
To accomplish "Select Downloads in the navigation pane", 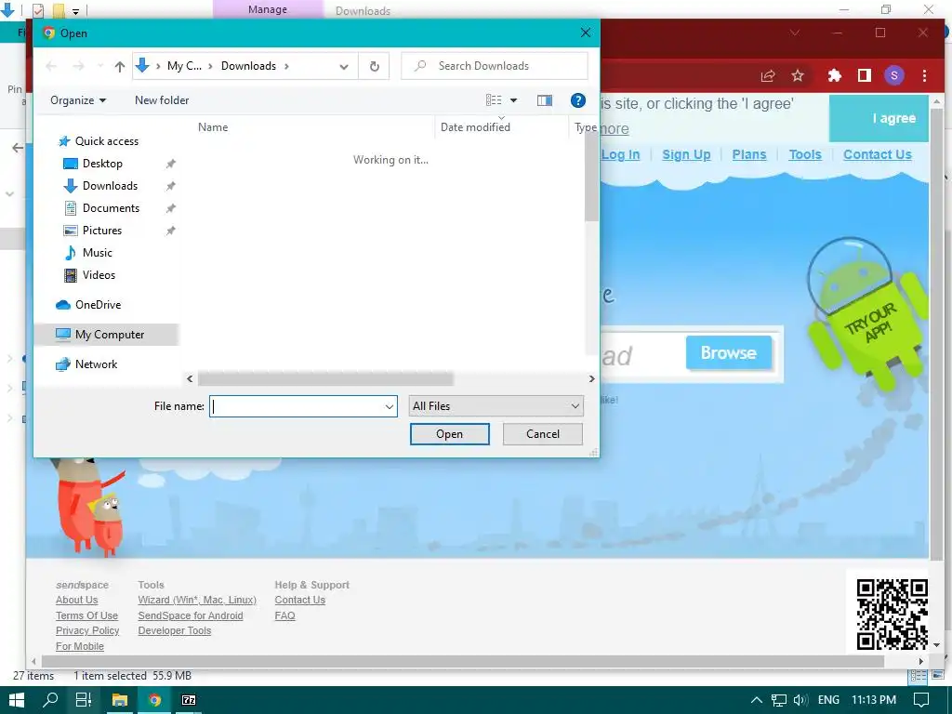I will point(110,186).
